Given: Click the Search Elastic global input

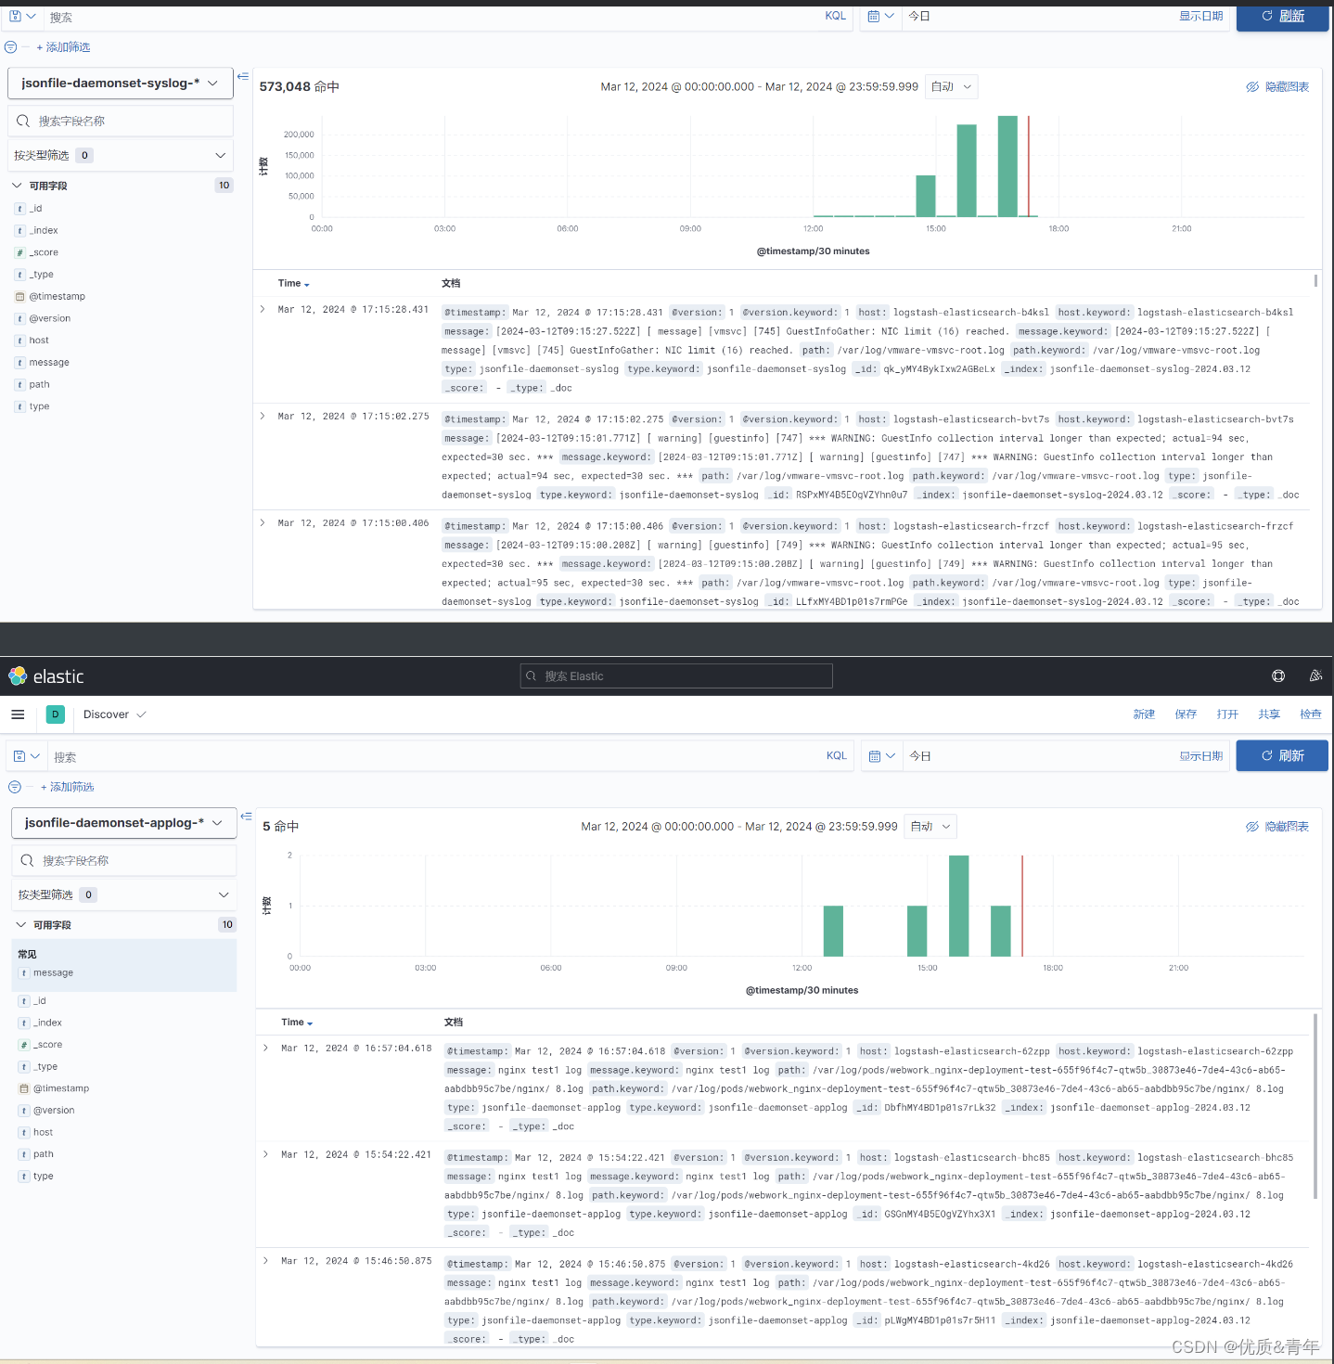Looking at the screenshot, I should (676, 676).
